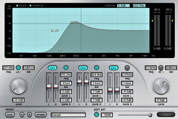Unlink band 1 L/R with the chain icon

click(52, 68)
